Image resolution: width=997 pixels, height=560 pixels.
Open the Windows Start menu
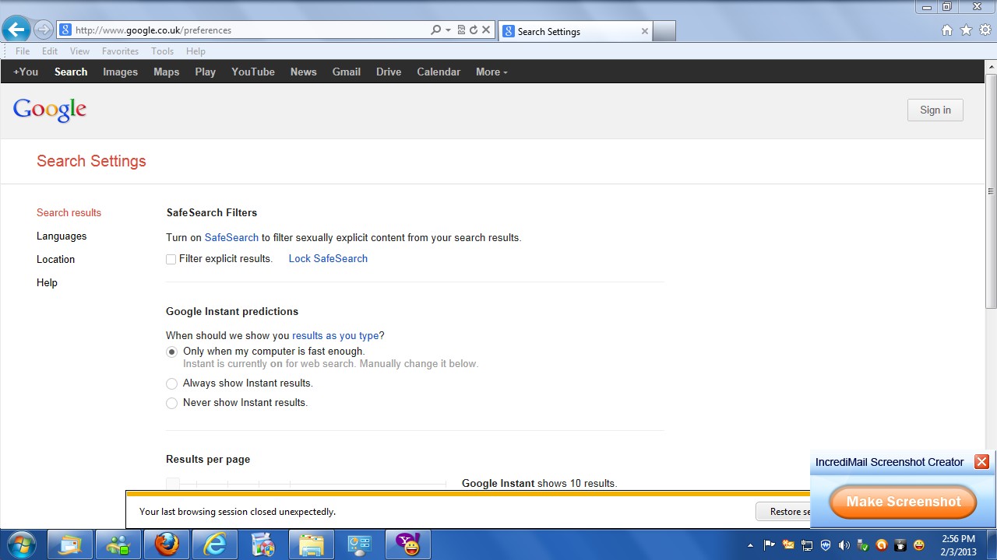(21, 544)
